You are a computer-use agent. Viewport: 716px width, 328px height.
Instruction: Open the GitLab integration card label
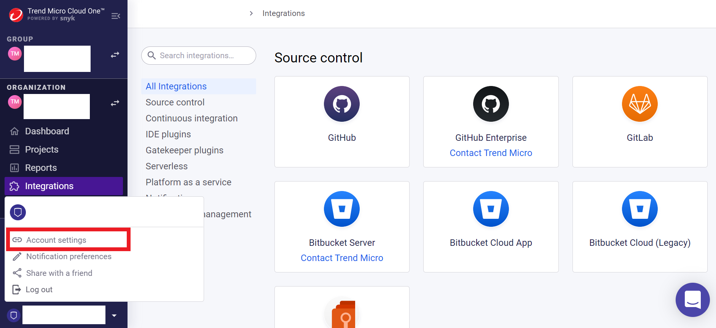pyautogui.click(x=640, y=138)
